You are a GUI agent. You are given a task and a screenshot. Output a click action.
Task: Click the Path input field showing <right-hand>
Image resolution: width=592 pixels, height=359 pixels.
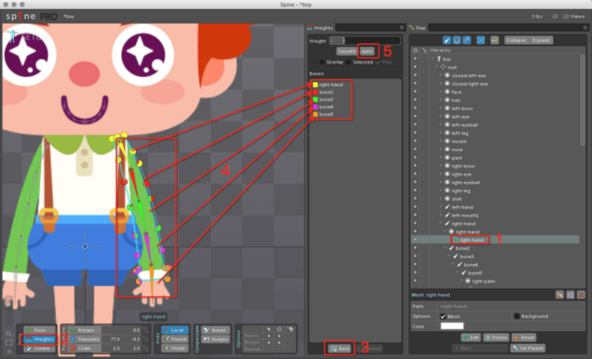click(x=511, y=306)
